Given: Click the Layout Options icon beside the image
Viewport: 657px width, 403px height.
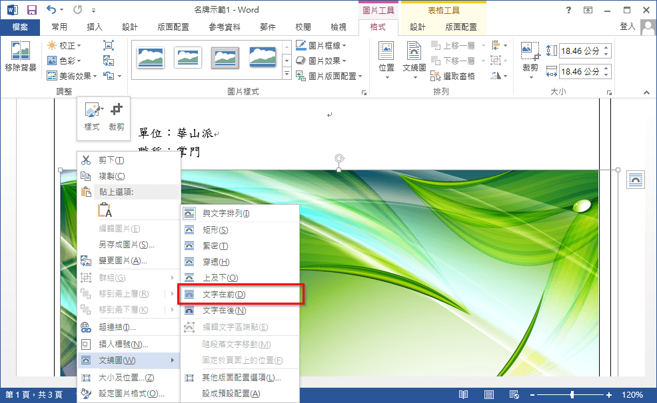Looking at the screenshot, I should [636, 180].
